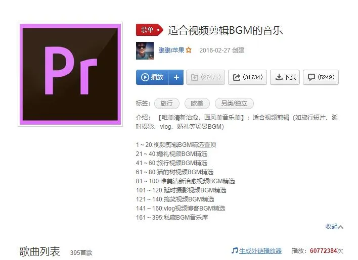Select the 旅行 tag
This screenshot has height=260, width=358.
pos(167,103)
